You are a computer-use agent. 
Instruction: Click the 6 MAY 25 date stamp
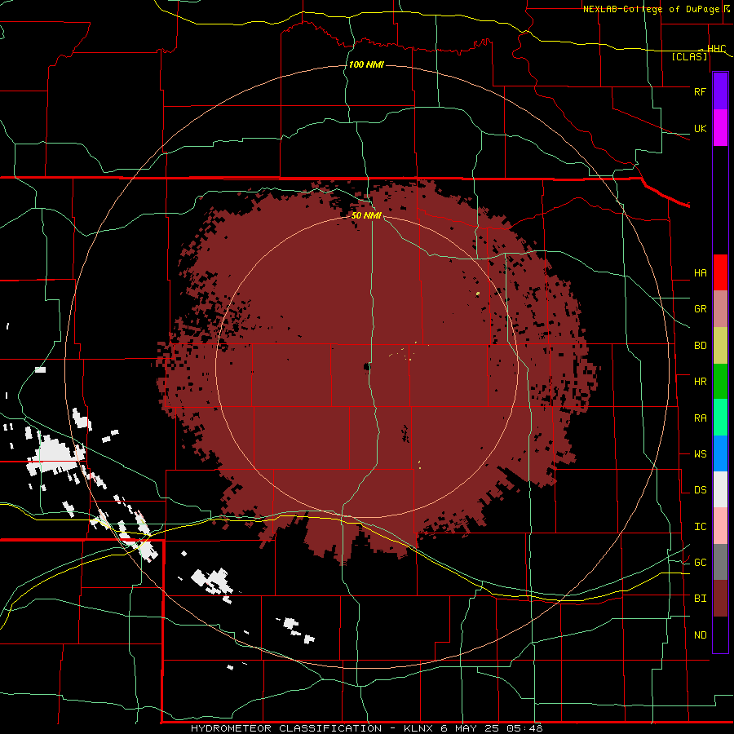coord(471,728)
